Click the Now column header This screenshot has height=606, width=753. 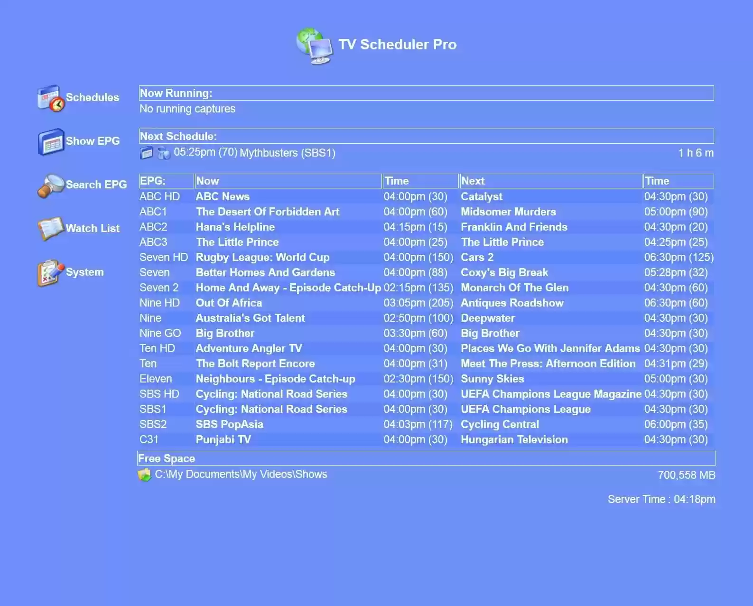click(x=288, y=181)
